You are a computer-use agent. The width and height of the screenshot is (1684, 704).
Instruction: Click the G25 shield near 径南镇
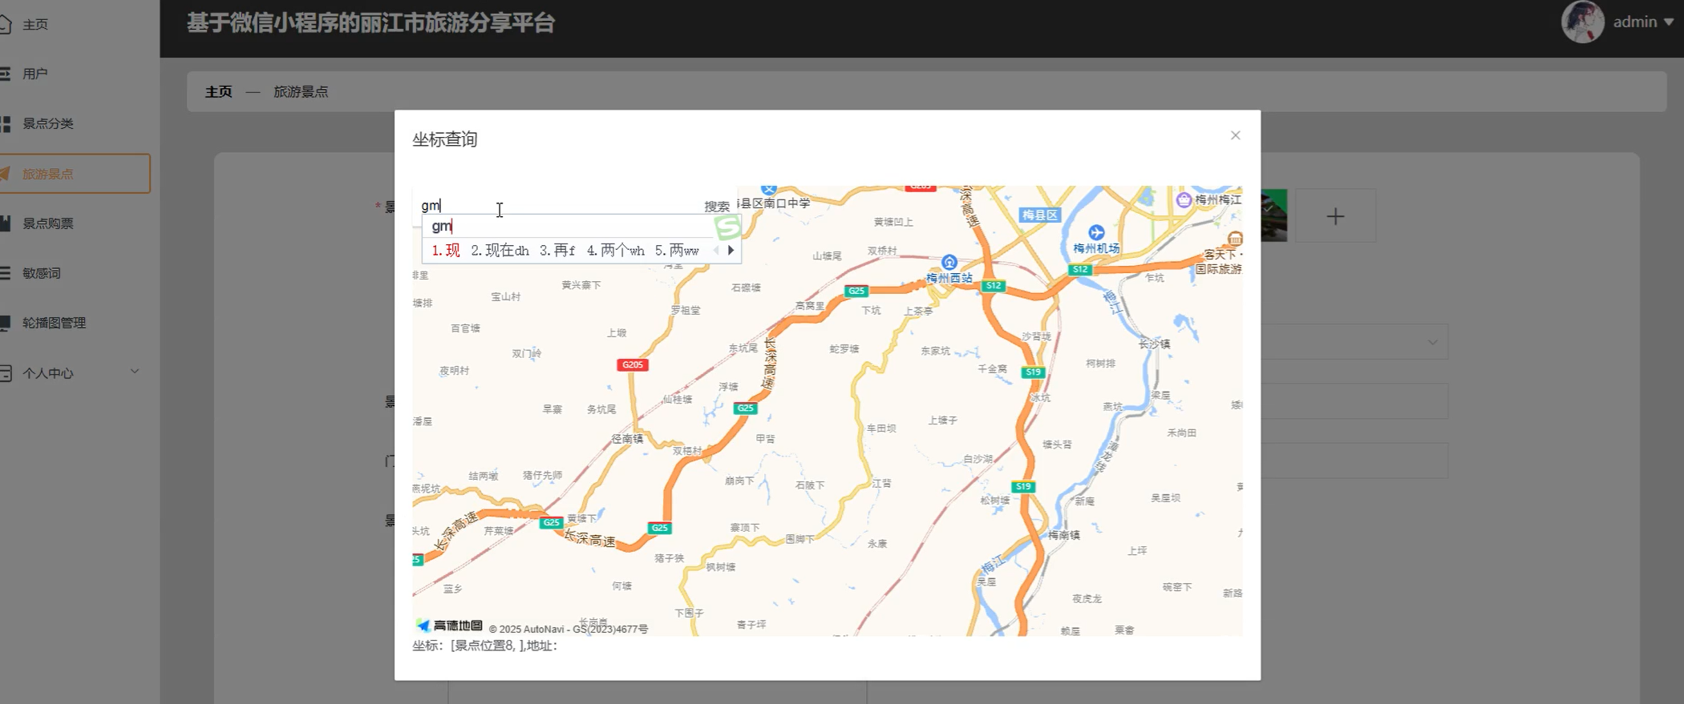[x=746, y=408]
